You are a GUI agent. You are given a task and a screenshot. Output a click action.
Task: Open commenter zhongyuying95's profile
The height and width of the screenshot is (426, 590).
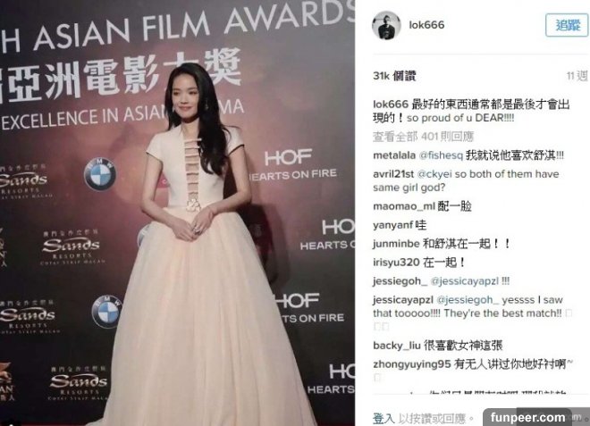(x=411, y=364)
